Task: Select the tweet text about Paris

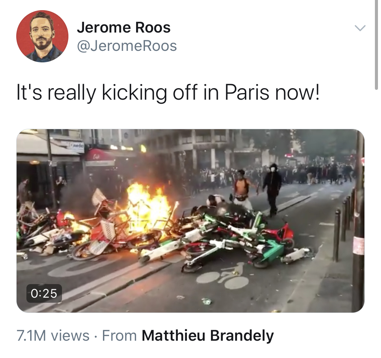Action: point(168,93)
